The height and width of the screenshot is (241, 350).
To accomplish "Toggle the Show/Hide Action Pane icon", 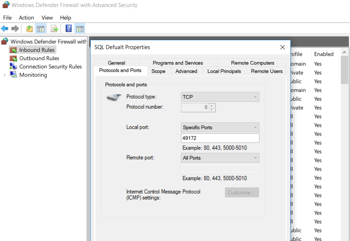I will (80, 28).
